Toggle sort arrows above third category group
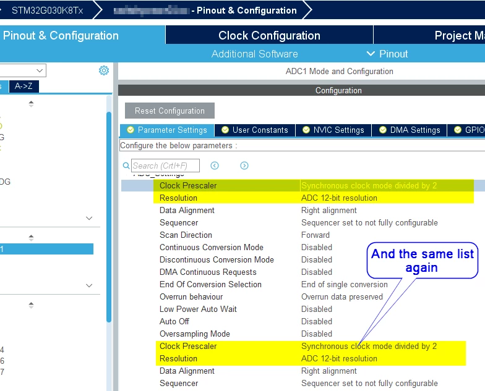485x391 pixels. pyautogui.click(x=31, y=305)
